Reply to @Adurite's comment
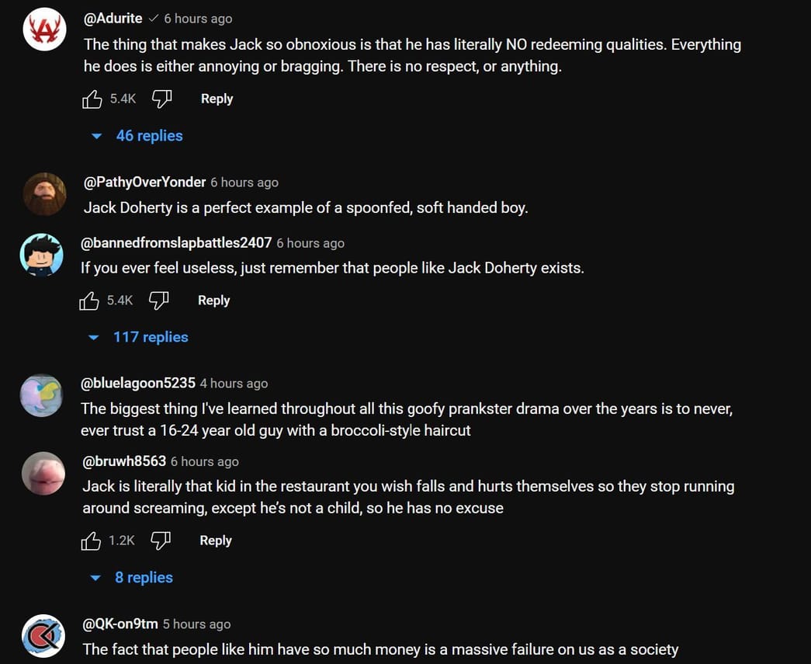This screenshot has height=664, width=811. 217,99
